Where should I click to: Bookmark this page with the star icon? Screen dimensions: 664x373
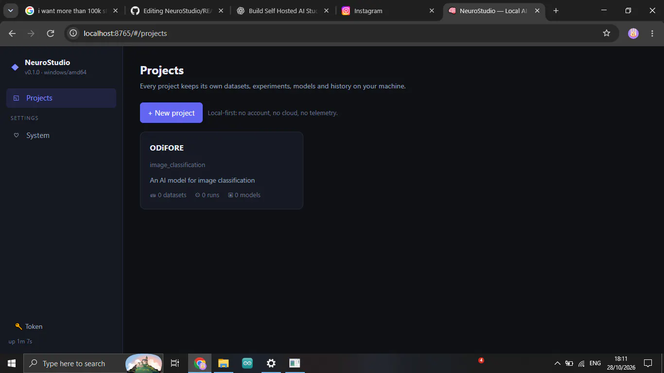click(606, 33)
